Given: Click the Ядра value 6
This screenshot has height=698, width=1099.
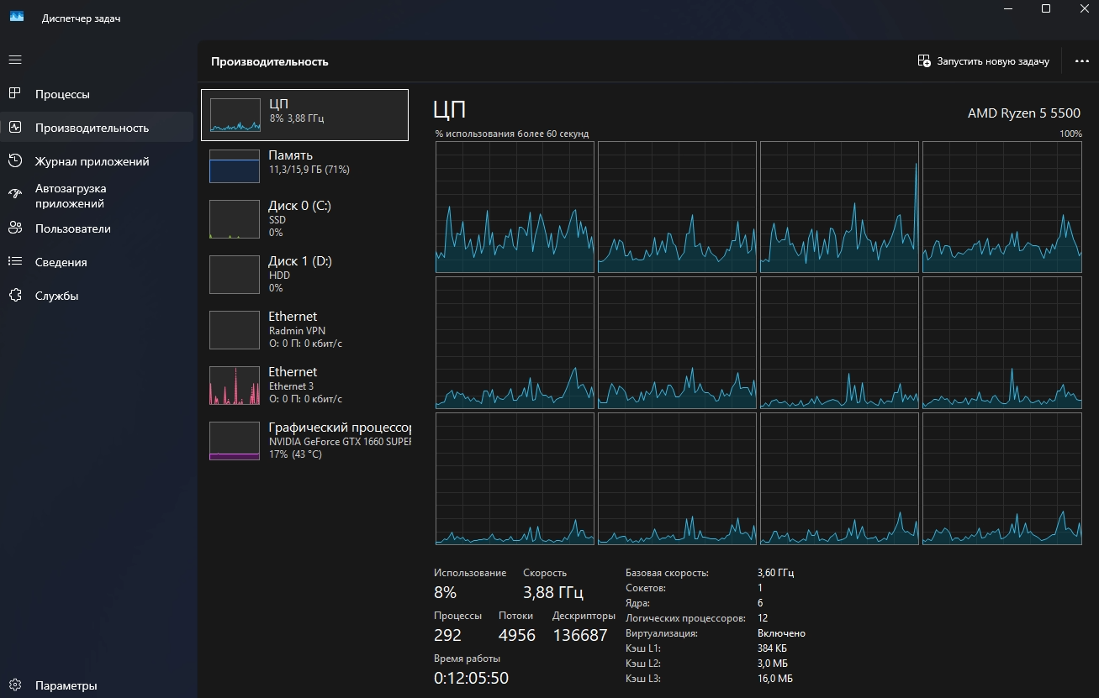Looking at the screenshot, I should 760,603.
